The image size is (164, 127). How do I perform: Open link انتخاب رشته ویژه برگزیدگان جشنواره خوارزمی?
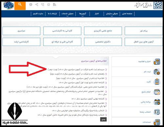[x=78, y=111]
